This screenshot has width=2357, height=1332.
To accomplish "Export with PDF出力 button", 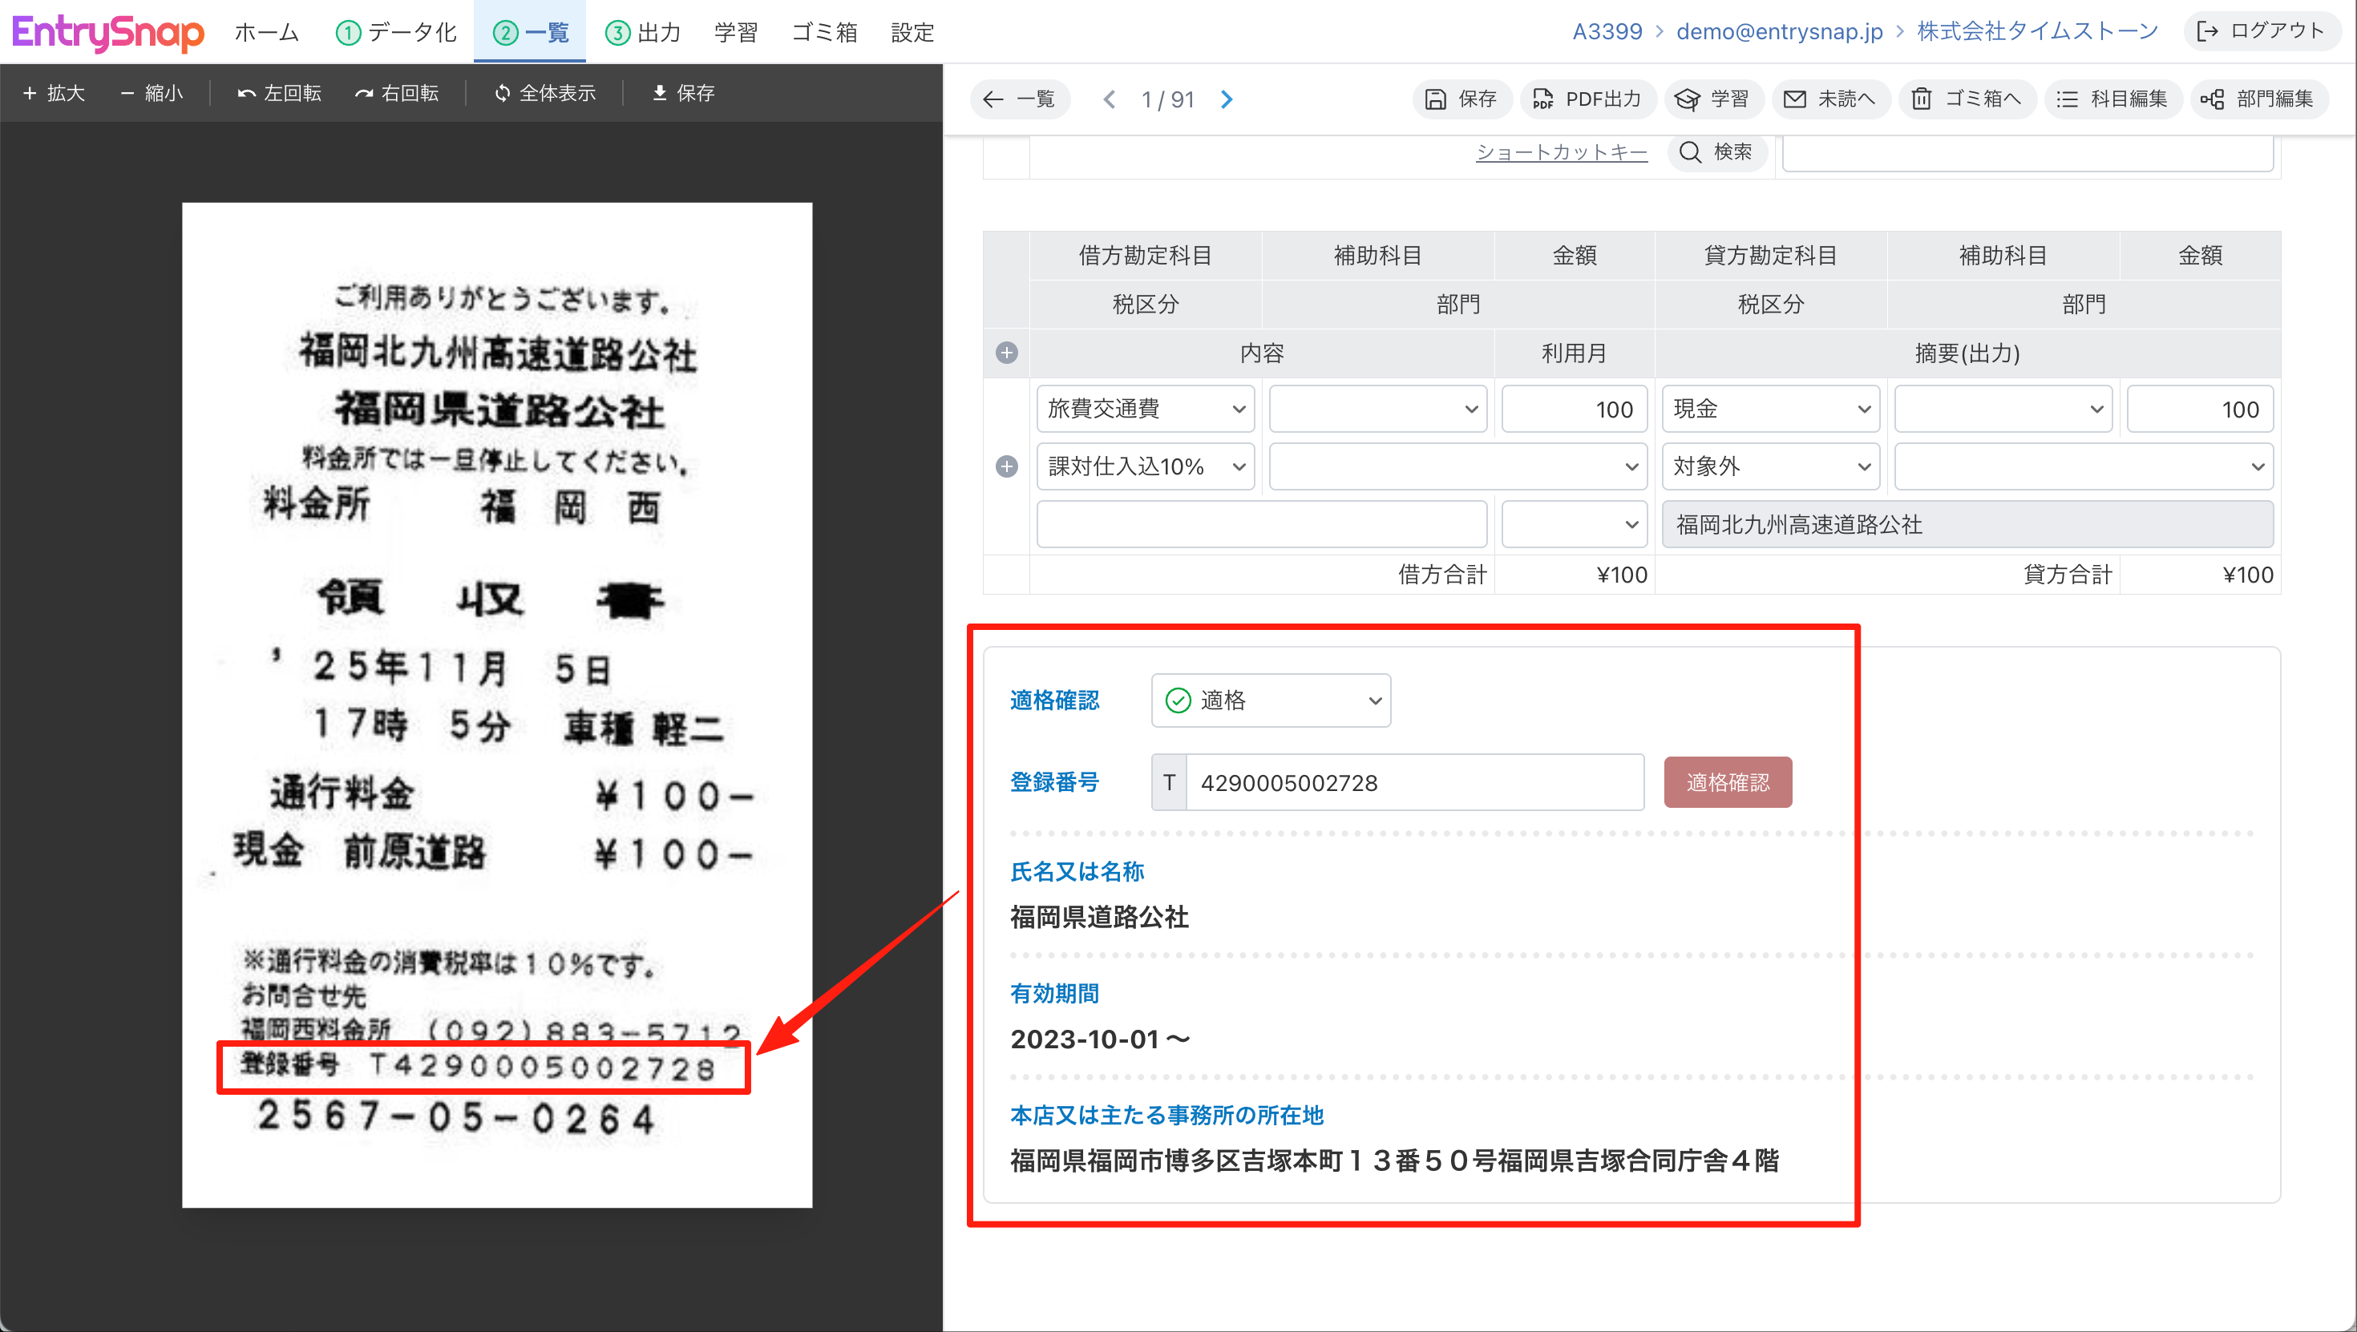I will pos(1587,99).
